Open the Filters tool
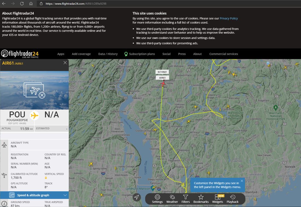The width and height of the screenshot is (301, 207). [185, 199]
